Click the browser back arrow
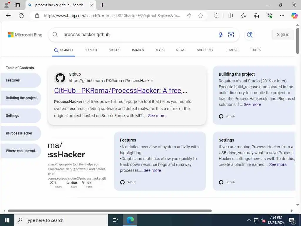Screen dimensions: 301x226 tap(8, 16)
